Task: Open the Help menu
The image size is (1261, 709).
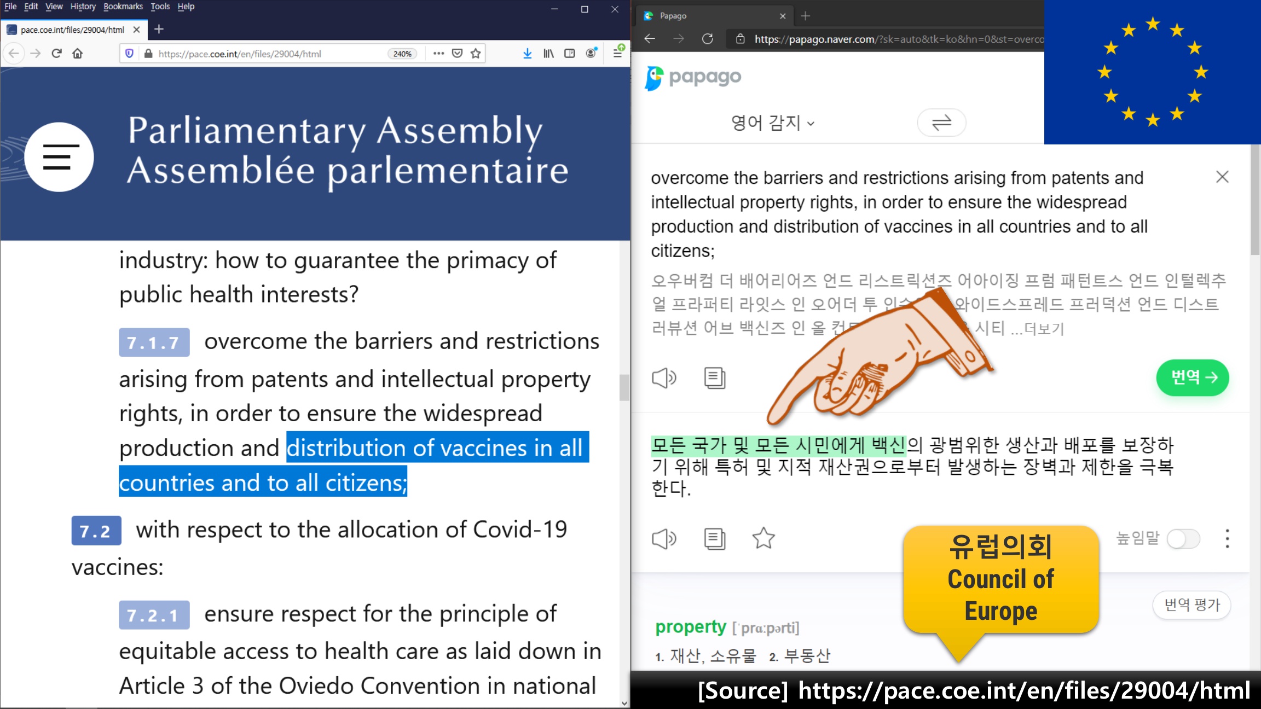Action: coord(186,7)
